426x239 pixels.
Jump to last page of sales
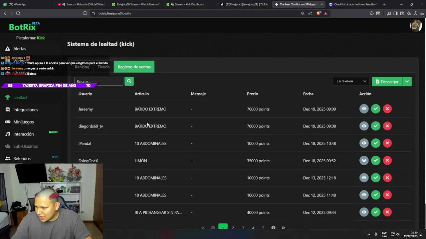pyautogui.click(x=283, y=228)
